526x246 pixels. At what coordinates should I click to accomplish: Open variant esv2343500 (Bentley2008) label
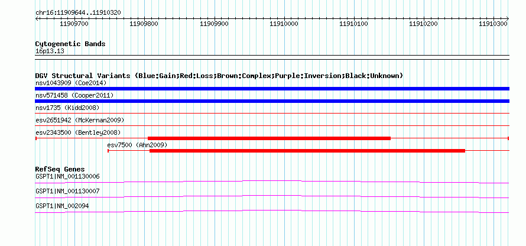pos(78,132)
